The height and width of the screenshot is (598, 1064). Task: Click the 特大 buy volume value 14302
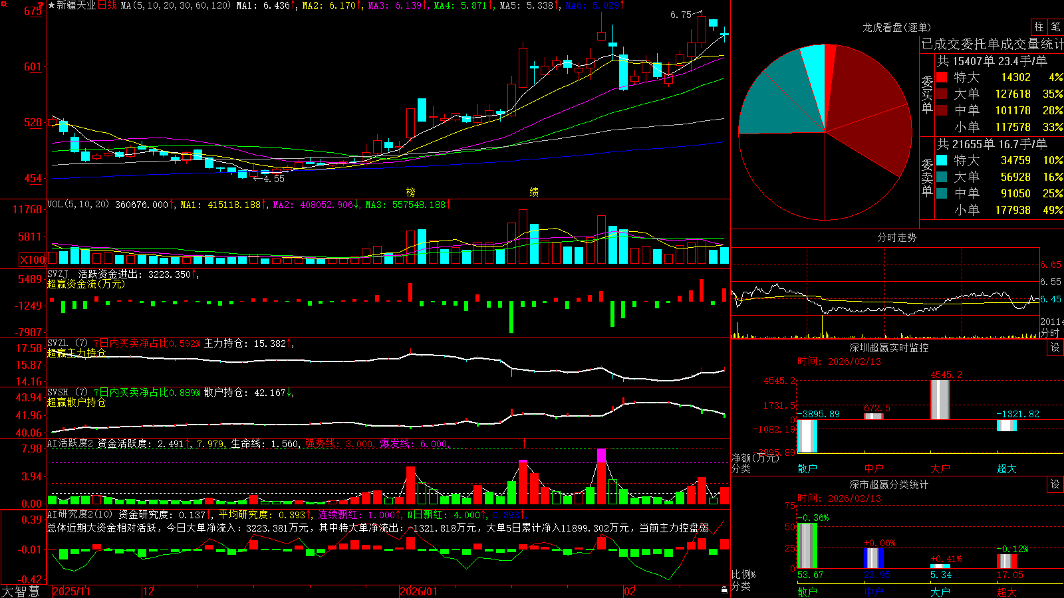click(x=1016, y=77)
